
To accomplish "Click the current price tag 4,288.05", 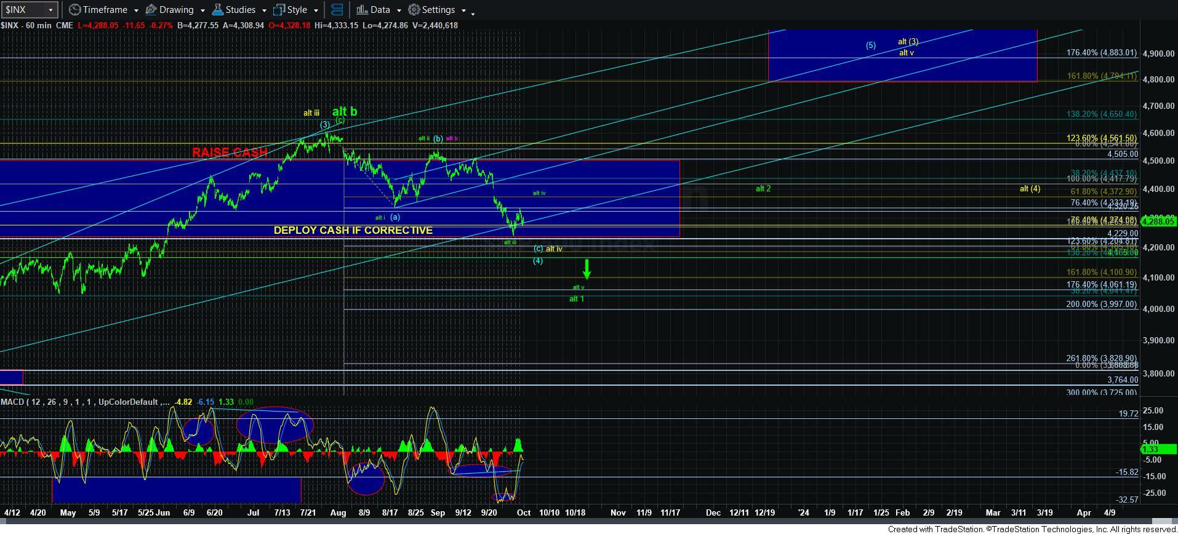I will pyautogui.click(x=1159, y=221).
